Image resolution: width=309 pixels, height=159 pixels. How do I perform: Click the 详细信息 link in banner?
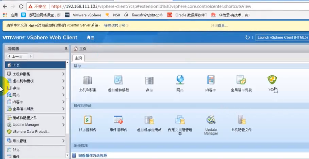[x=219, y=26]
